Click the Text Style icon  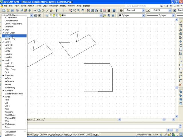click(x=121, y=11)
